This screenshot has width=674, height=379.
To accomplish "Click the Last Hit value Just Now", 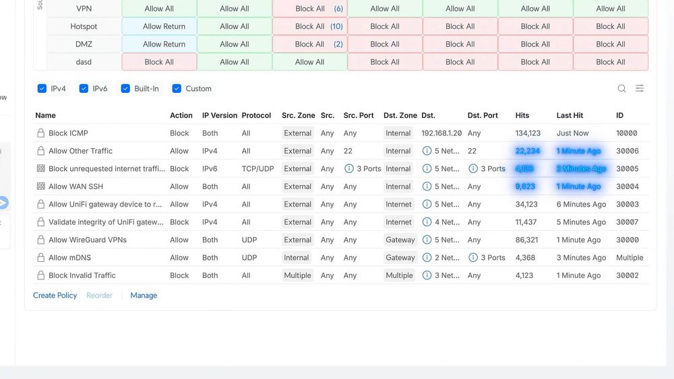I will coord(572,133).
